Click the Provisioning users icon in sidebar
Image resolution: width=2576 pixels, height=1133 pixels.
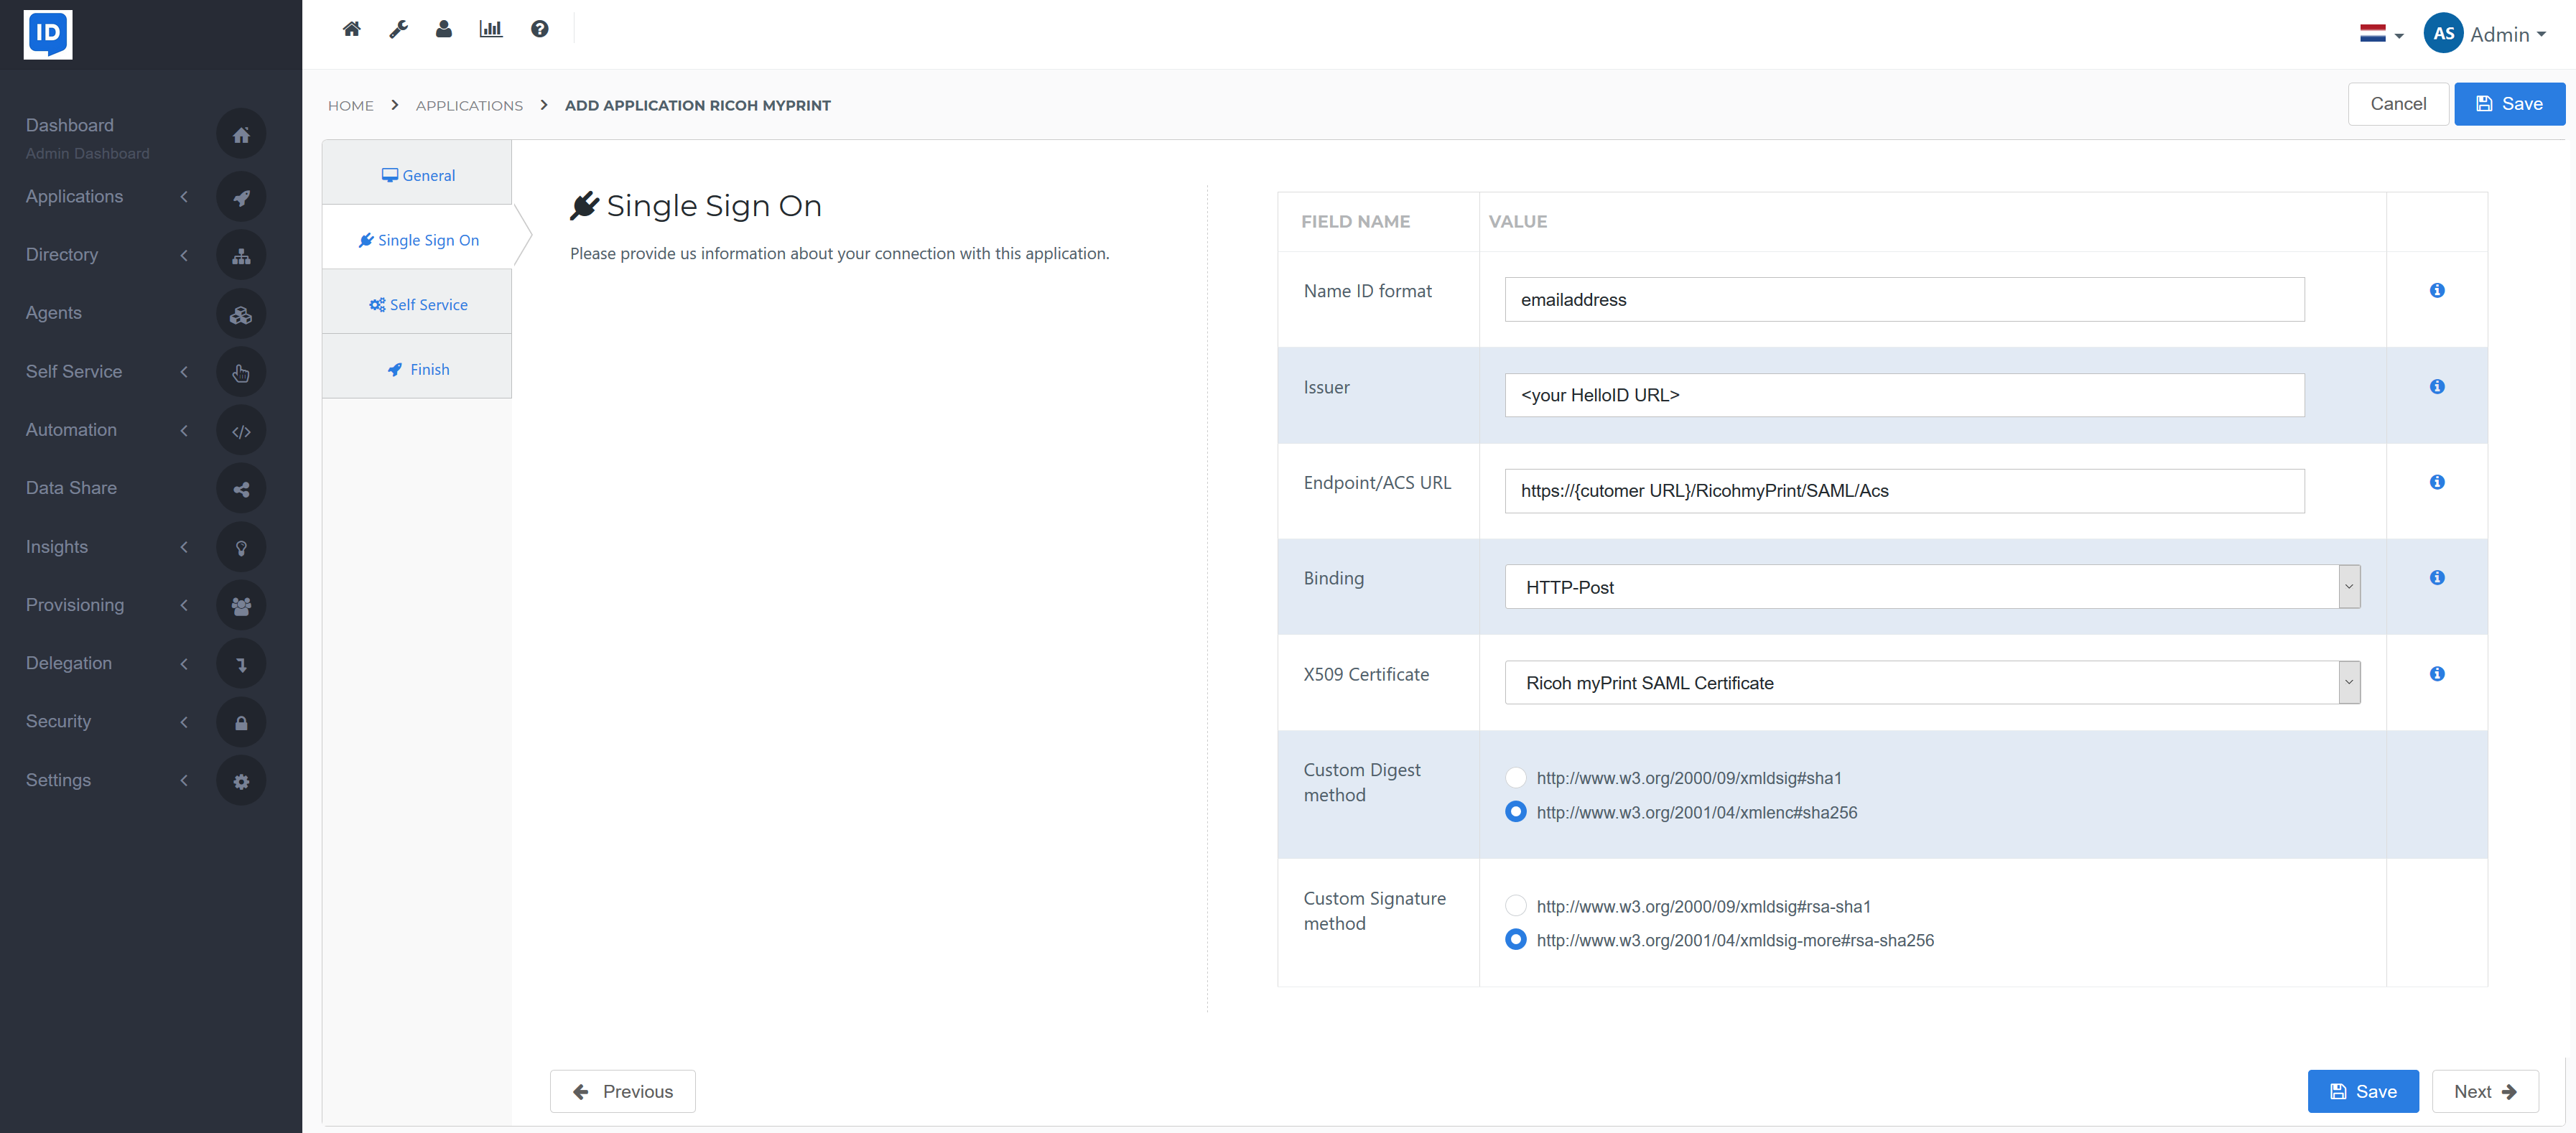tap(241, 606)
